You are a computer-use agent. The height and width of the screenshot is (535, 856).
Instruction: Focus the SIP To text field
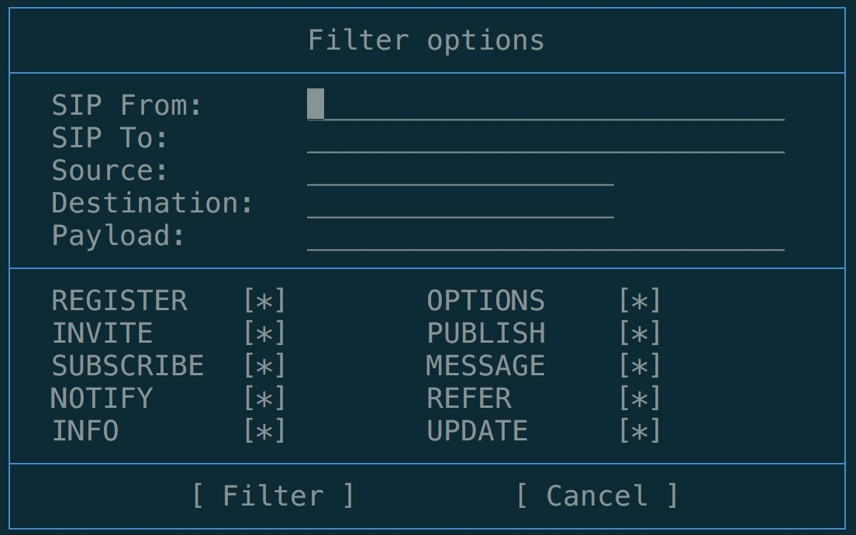pos(545,138)
